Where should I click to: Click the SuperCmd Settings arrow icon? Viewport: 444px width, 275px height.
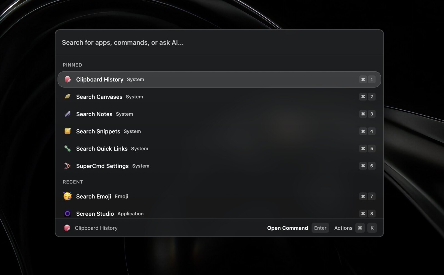pos(67,166)
